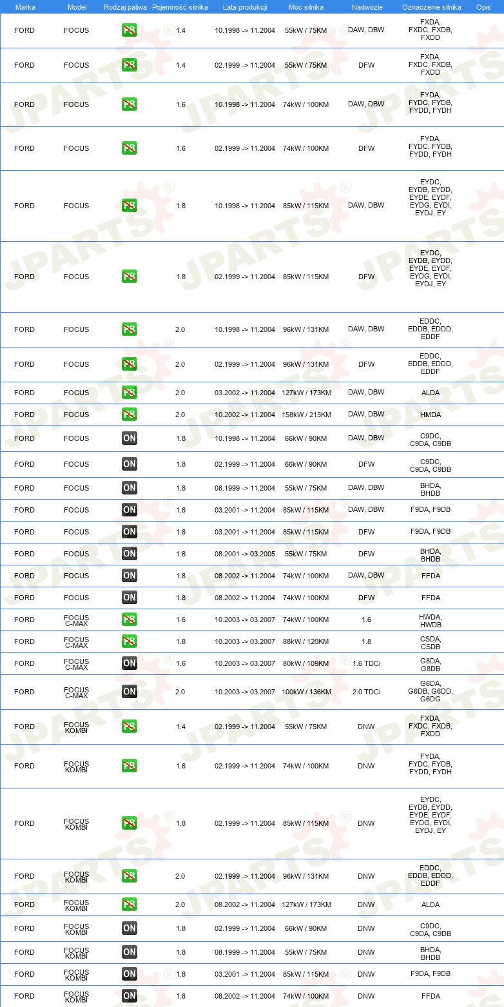Click the "Marka" column header
This screenshot has width=504, height=1007.
(25, 7)
